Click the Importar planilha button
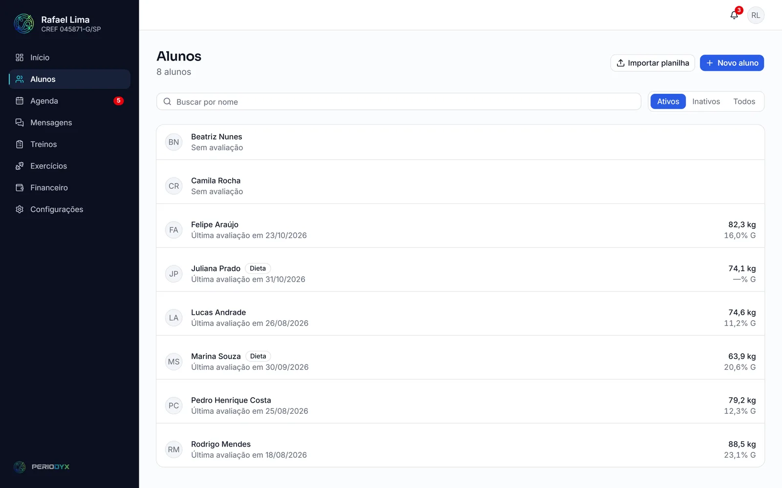 point(652,63)
